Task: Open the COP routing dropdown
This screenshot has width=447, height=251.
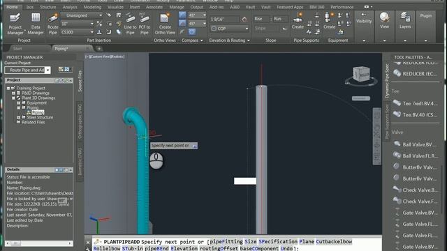Action: coord(247,29)
